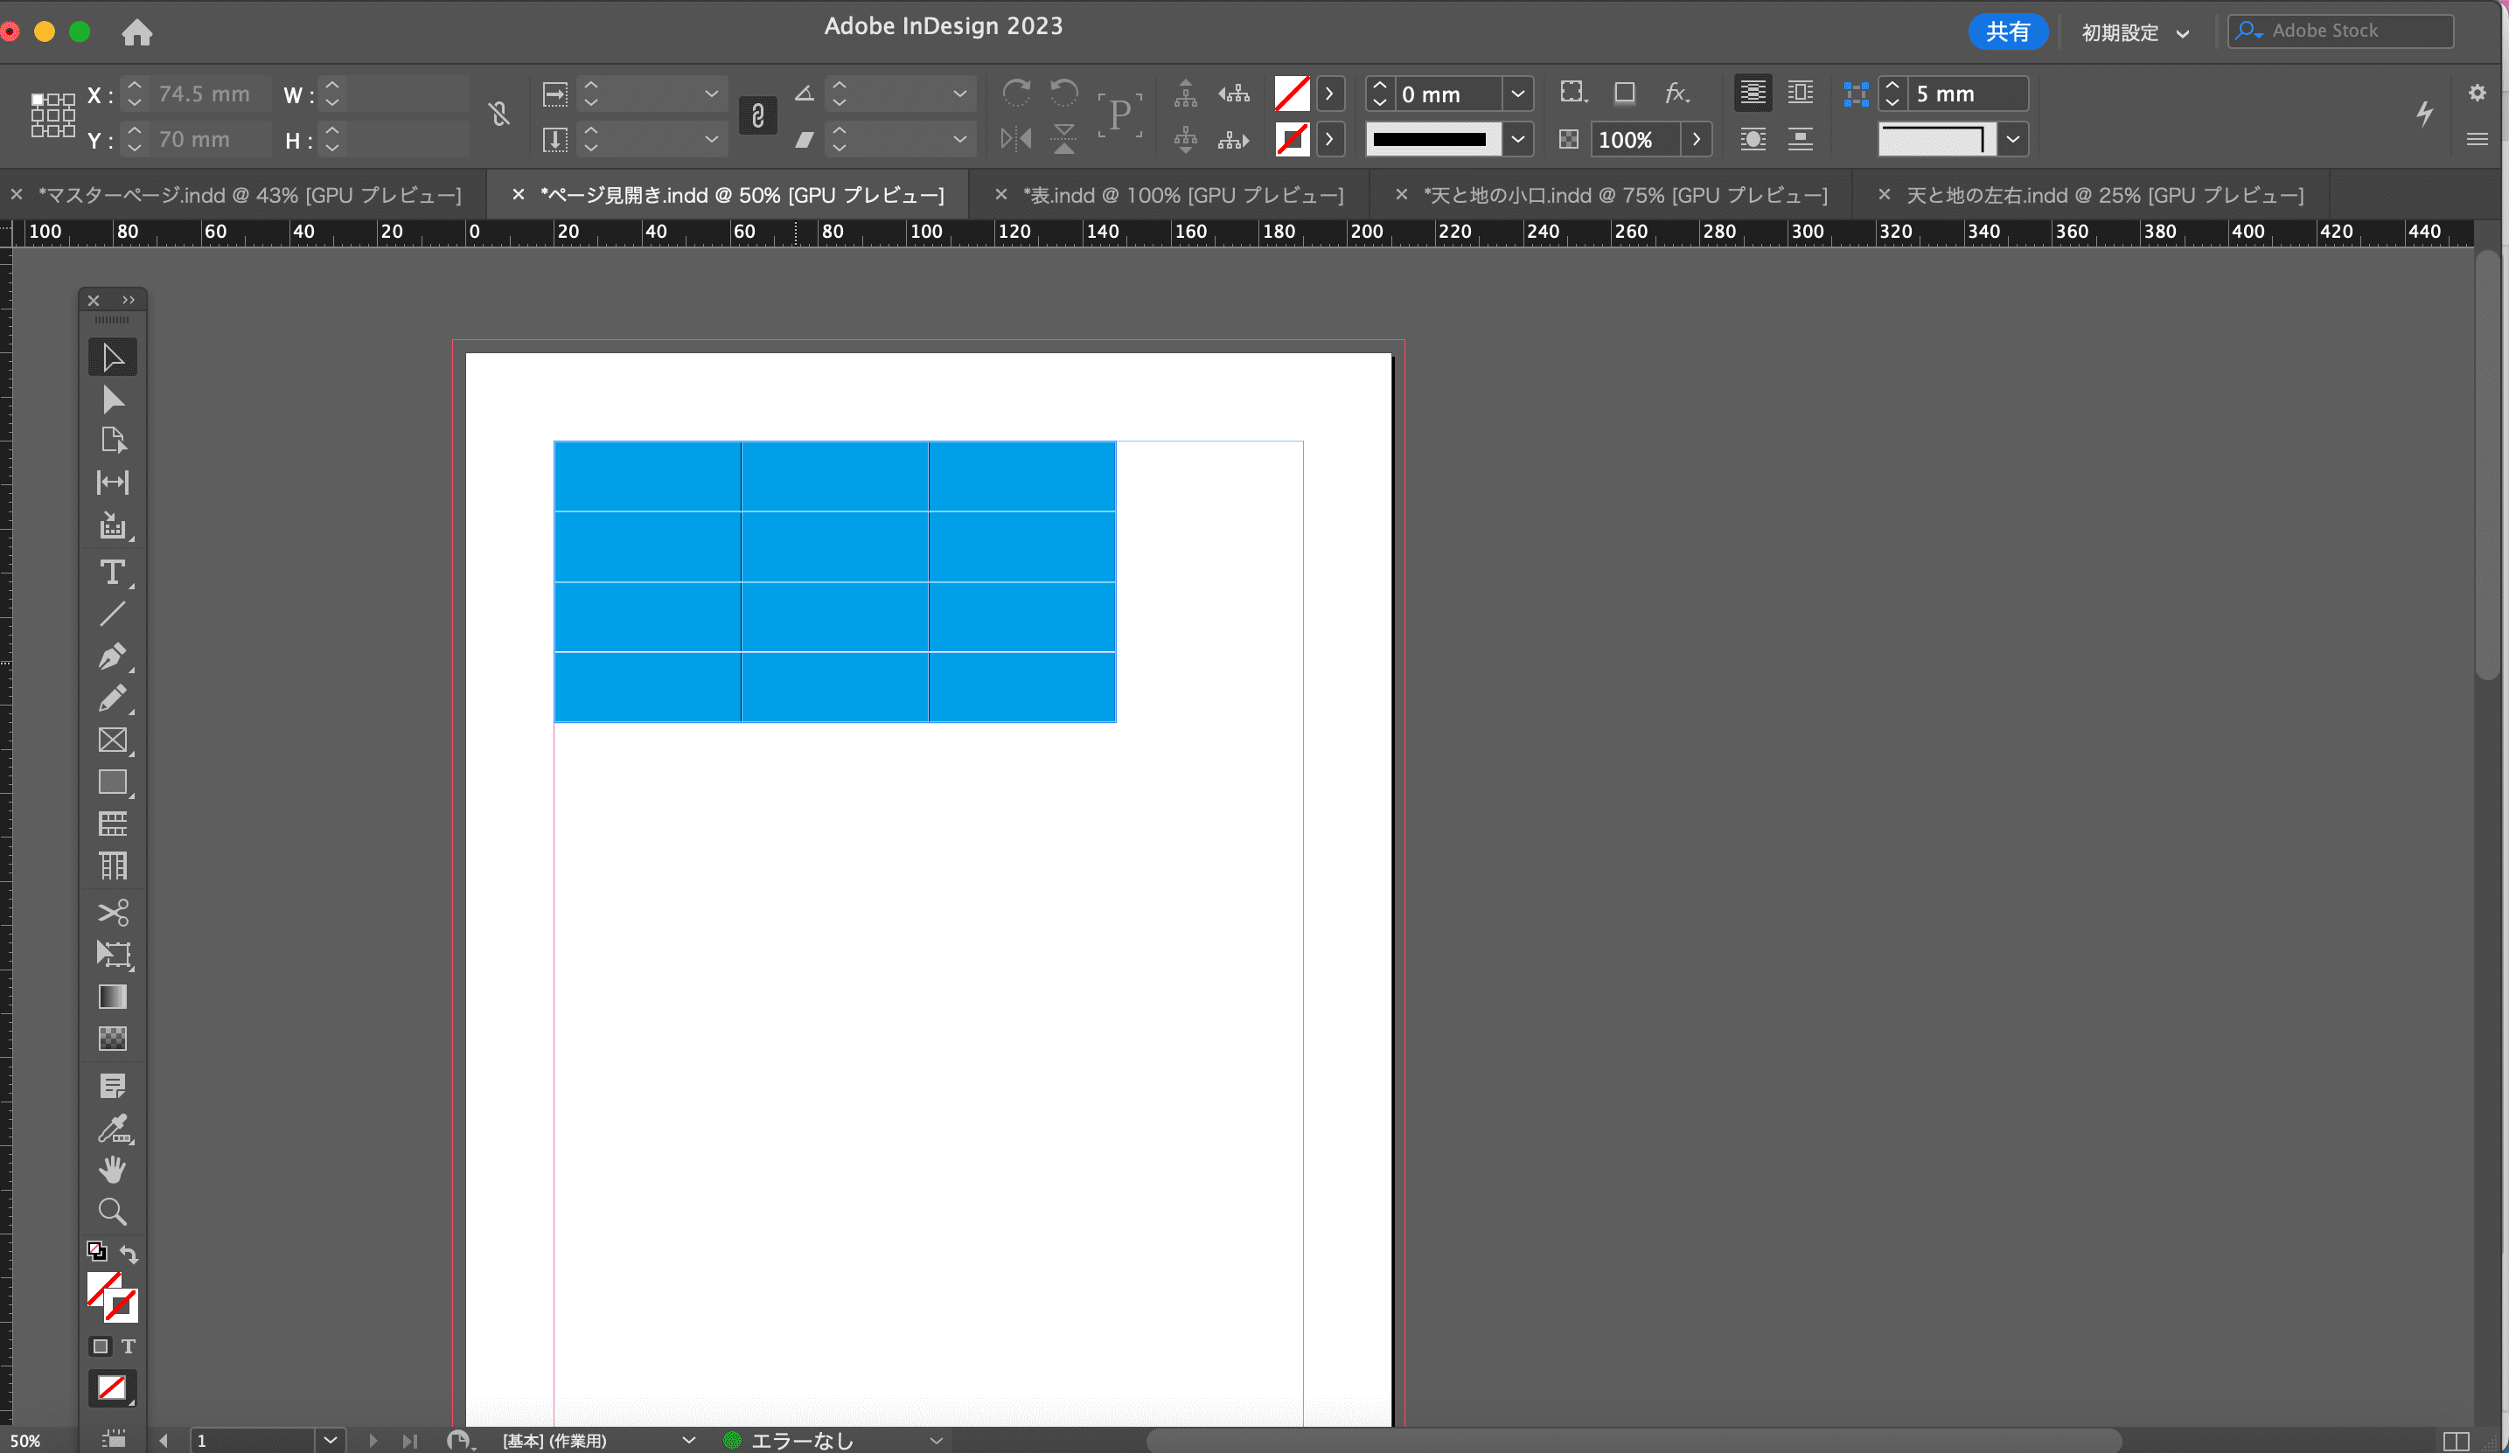Open the fx effects menu

1677,94
